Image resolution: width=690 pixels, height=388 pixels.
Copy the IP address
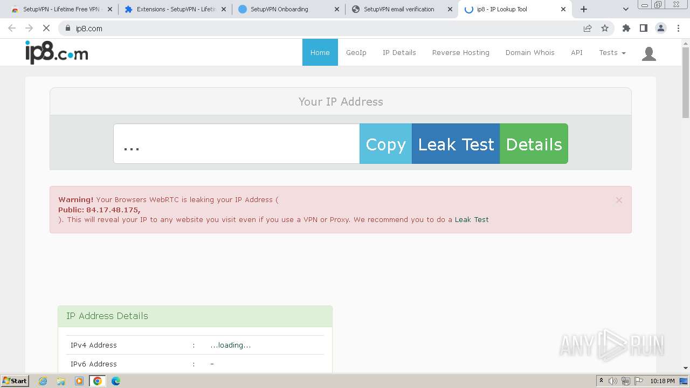pos(385,144)
